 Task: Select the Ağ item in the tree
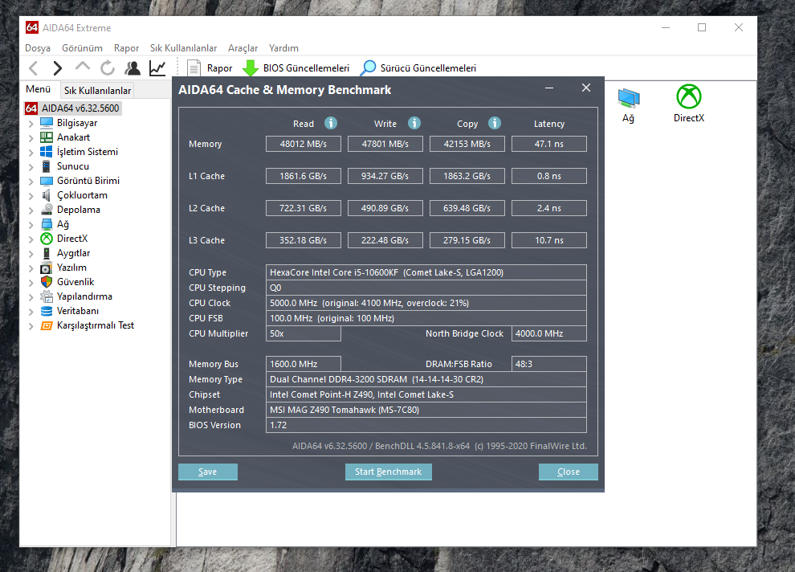click(x=63, y=224)
